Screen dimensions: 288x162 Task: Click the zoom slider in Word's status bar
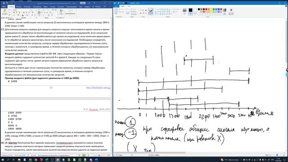point(98,155)
